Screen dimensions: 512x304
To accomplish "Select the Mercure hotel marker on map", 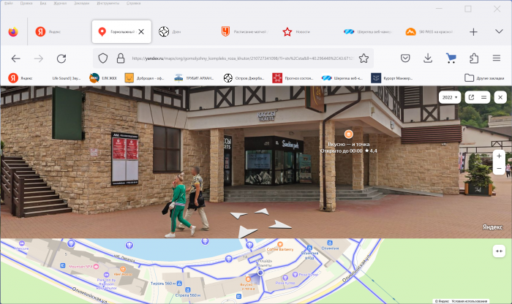I will click(21, 246).
